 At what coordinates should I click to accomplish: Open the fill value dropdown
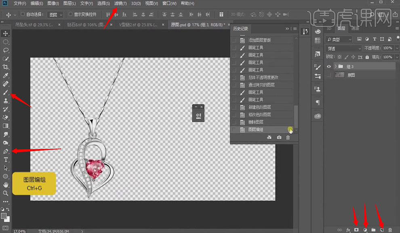[x=397, y=57]
